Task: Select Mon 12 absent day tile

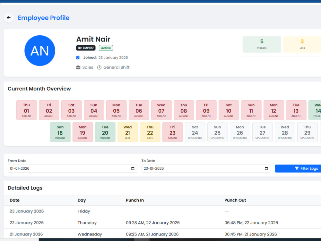Action: coord(274,110)
